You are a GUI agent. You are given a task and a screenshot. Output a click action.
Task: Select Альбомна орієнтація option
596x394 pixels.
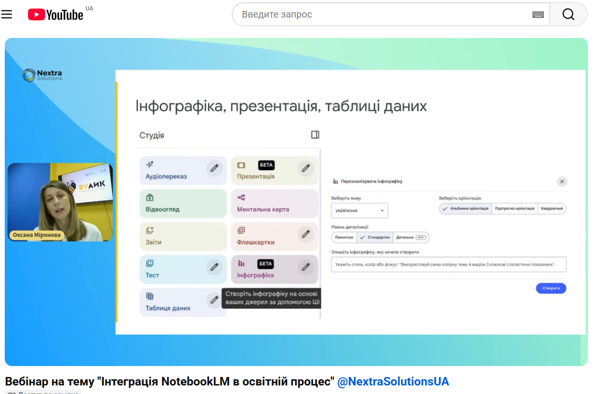click(465, 209)
